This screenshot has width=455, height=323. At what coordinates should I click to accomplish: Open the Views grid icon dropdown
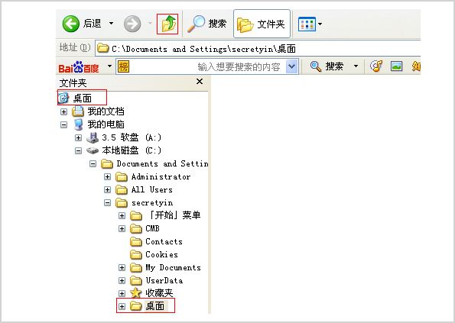click(310, 24)
